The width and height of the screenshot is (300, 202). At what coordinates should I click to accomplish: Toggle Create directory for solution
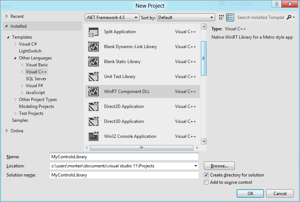coord(206,175)
